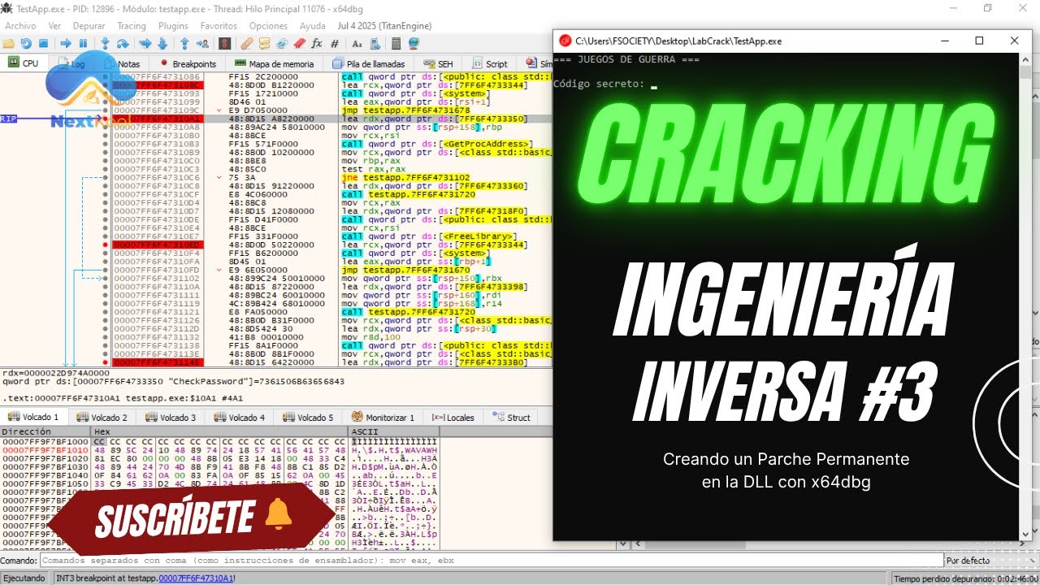Open the Ayuda menu
This screenshot has height=585, width=1040.
313,26
